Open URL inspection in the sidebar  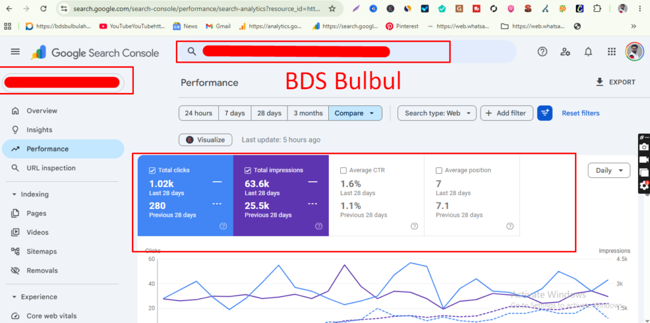click(63, 168)
